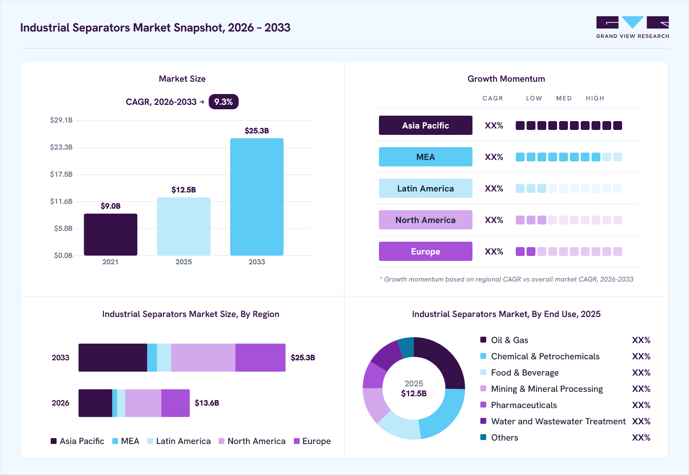Click the dark purple segment of the 2026 stacked bar
The image size is (689, 475).
tap(95, 403)
